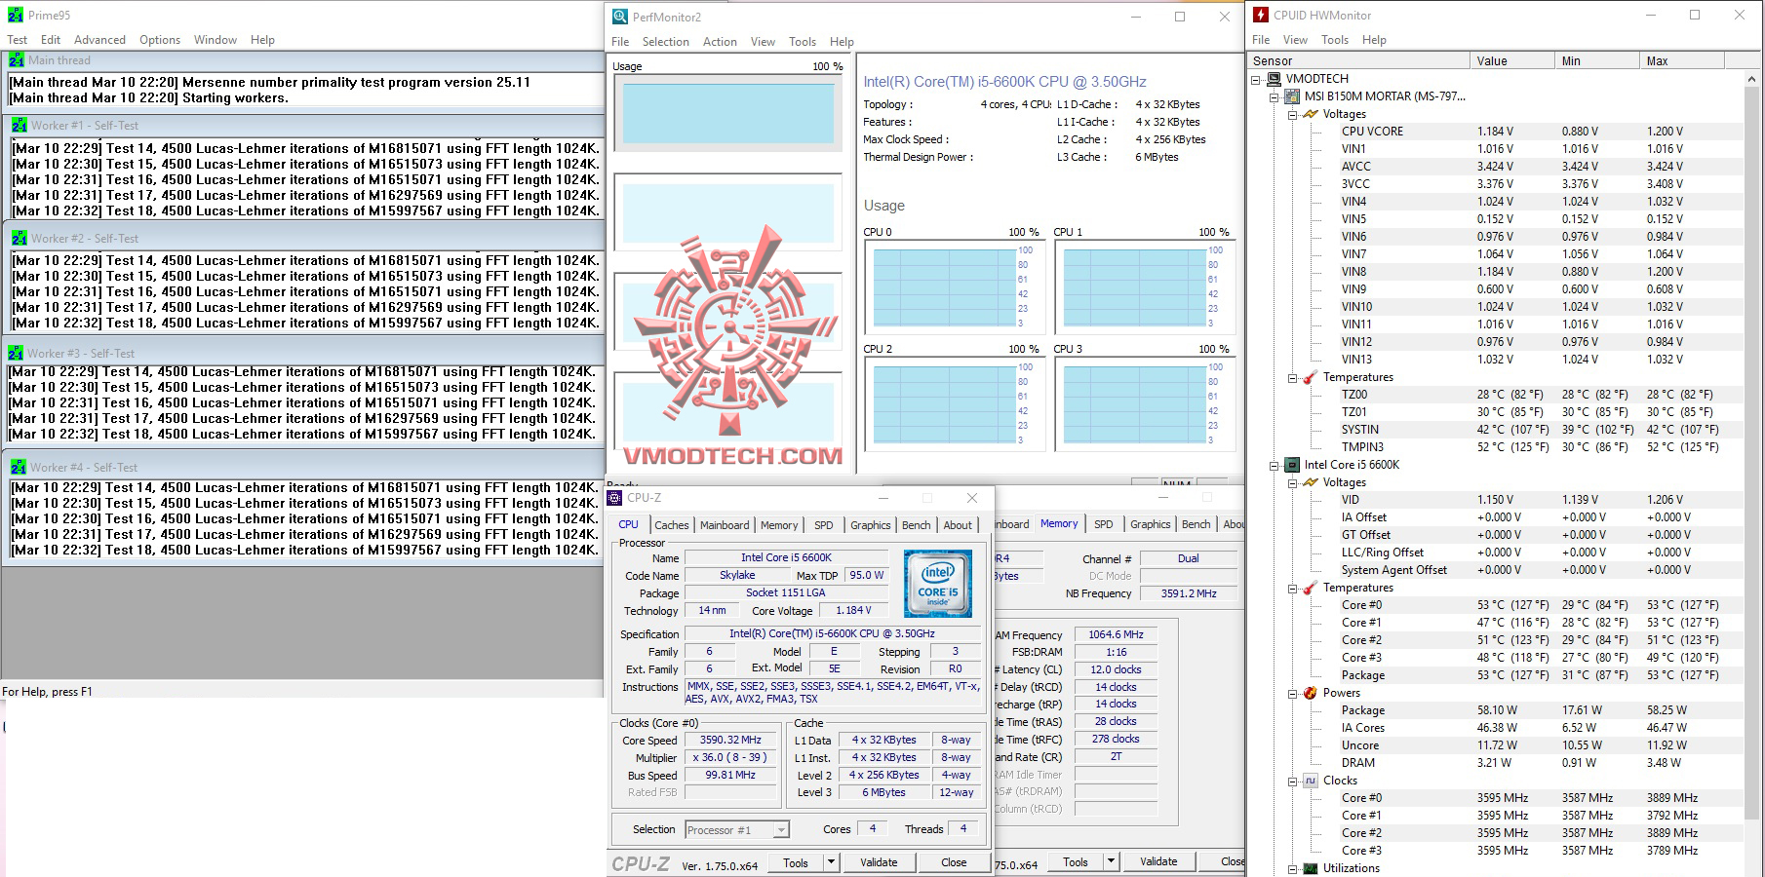This screenshot has height=877, width=1765.
Task: Open the arrow beside Tools in CPU-Z CPU window
Action: [x=831, y=862]
